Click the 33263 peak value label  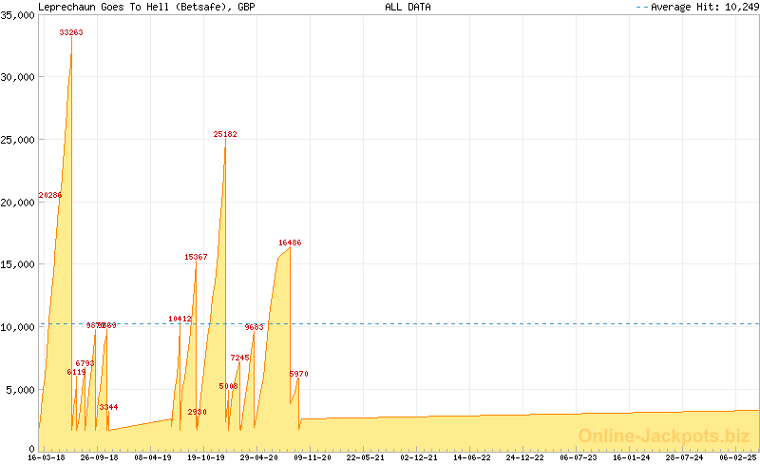(x=71, y=32)
